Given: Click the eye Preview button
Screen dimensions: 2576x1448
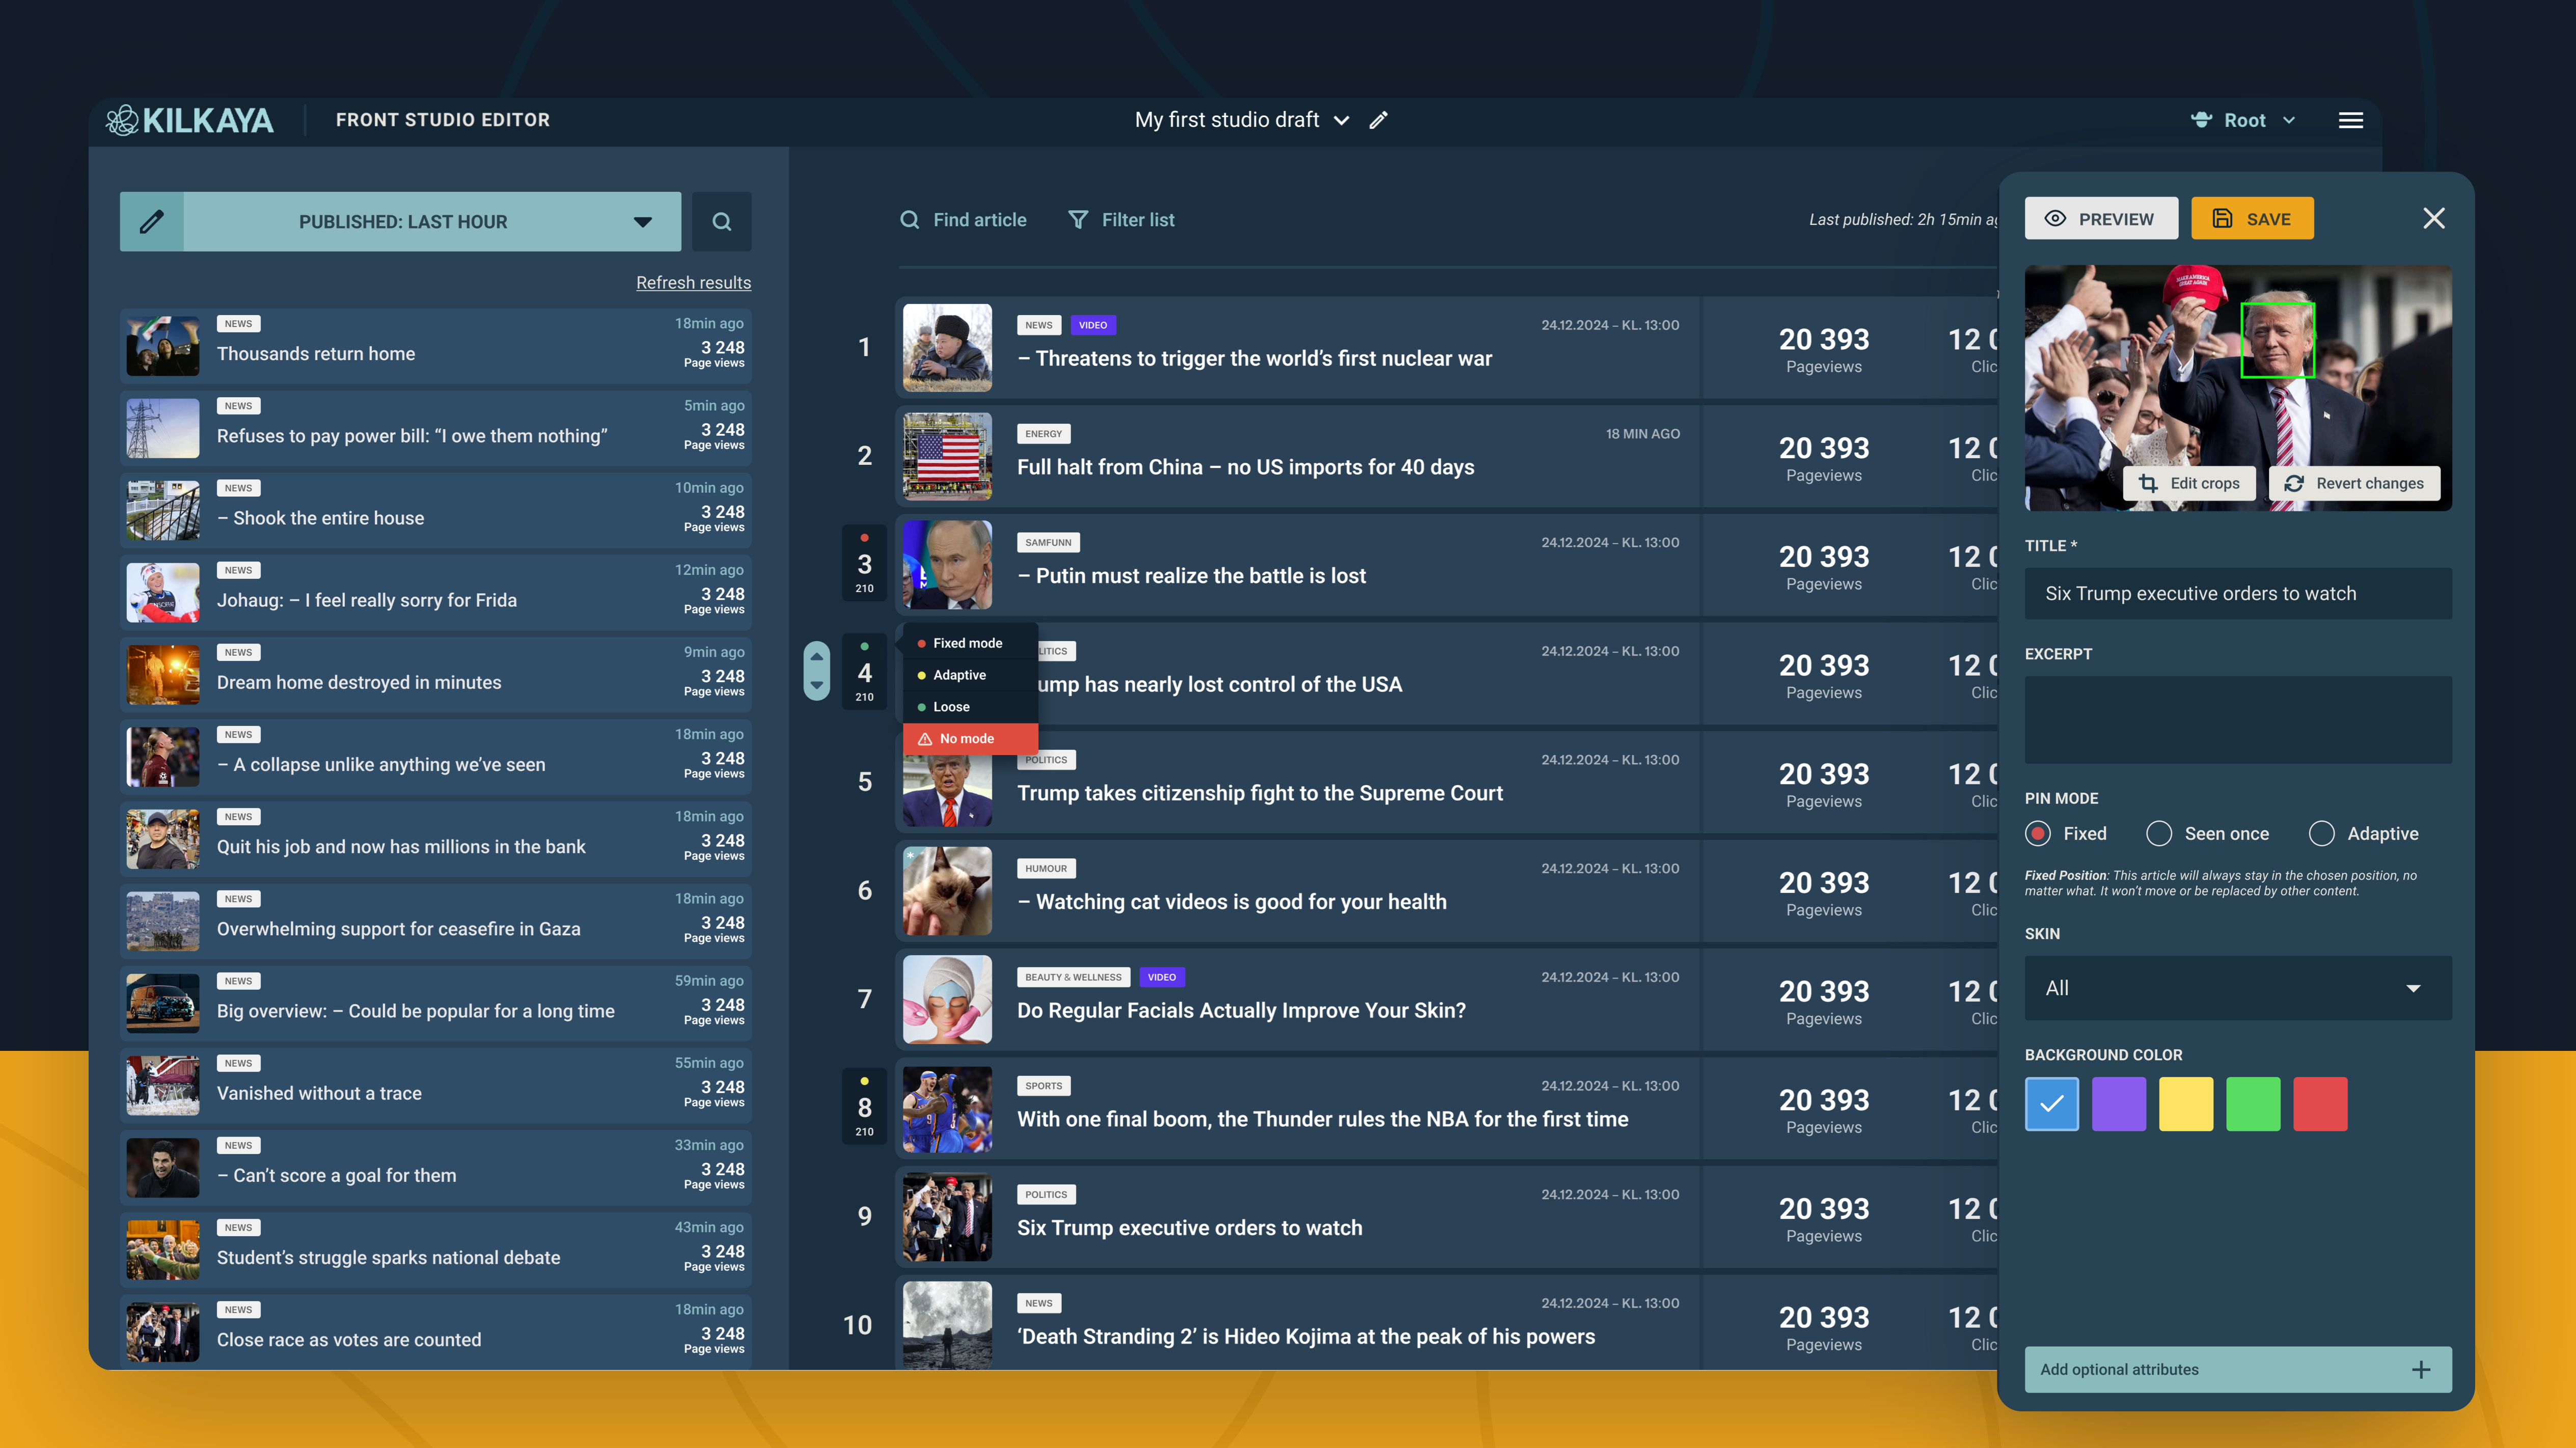Looking at the screenshot, I should (x=2101, y=218).
